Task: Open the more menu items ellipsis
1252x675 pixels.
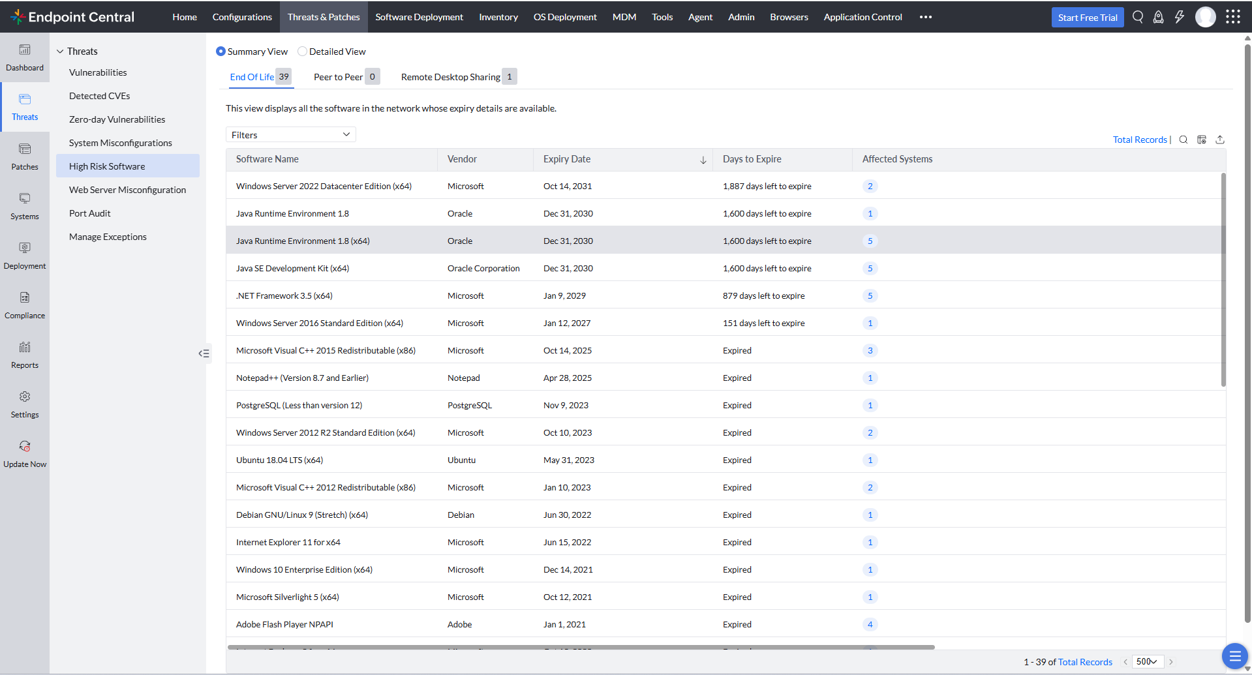Action: pos(926,17)
